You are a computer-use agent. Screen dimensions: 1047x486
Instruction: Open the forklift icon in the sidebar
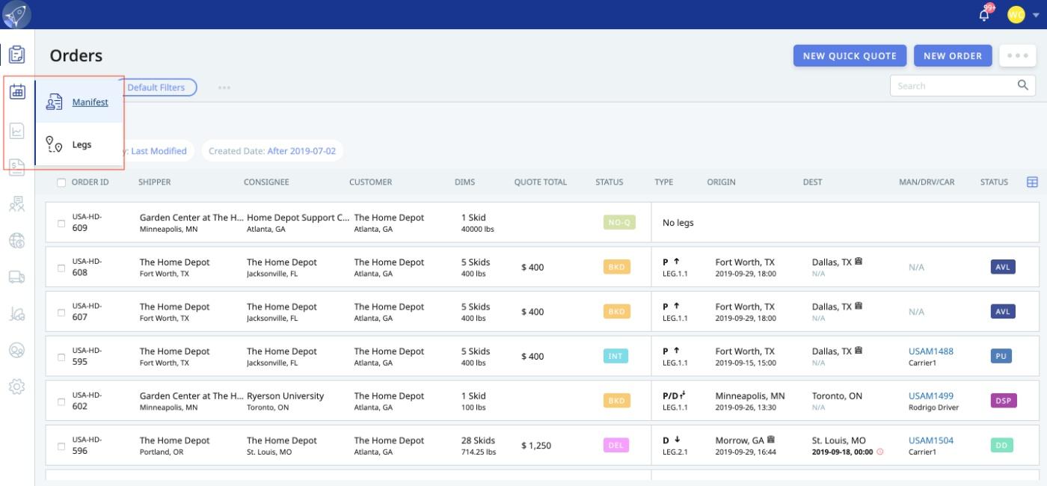17,313
